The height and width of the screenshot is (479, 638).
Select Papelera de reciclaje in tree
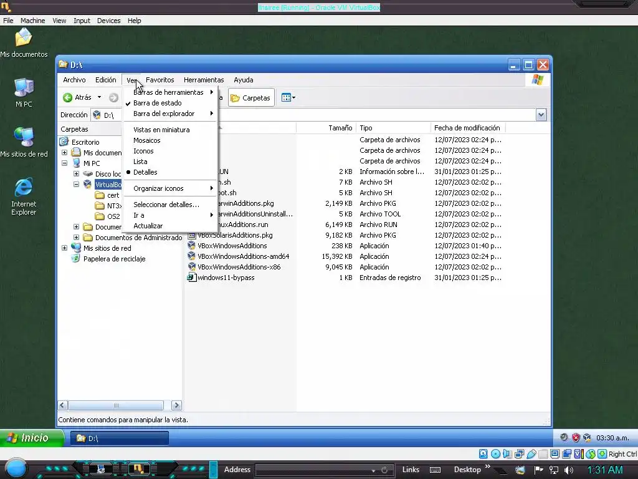point(108,259)
